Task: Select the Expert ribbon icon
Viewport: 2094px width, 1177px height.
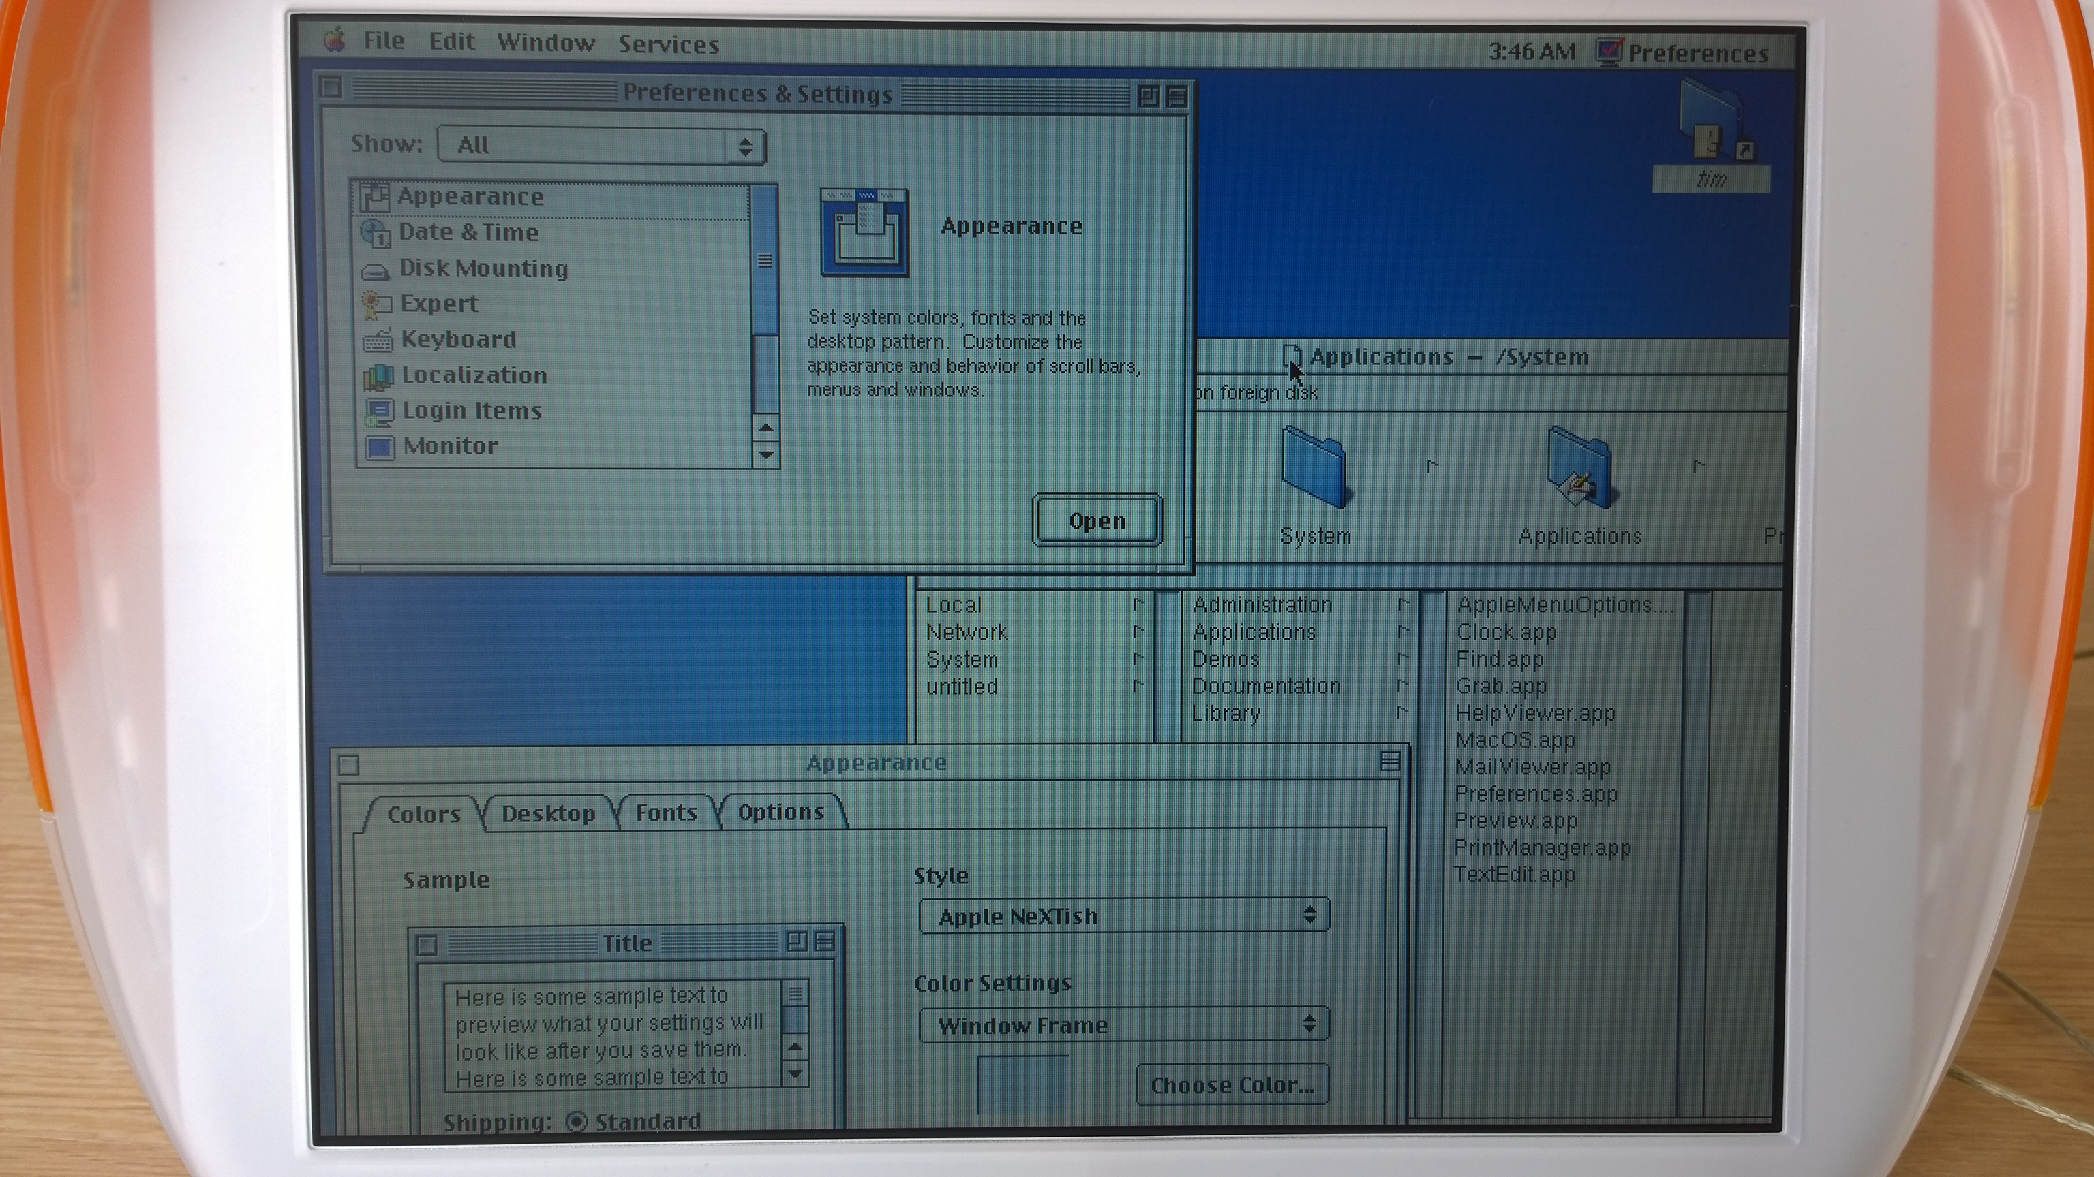Action: click(377, 304)
